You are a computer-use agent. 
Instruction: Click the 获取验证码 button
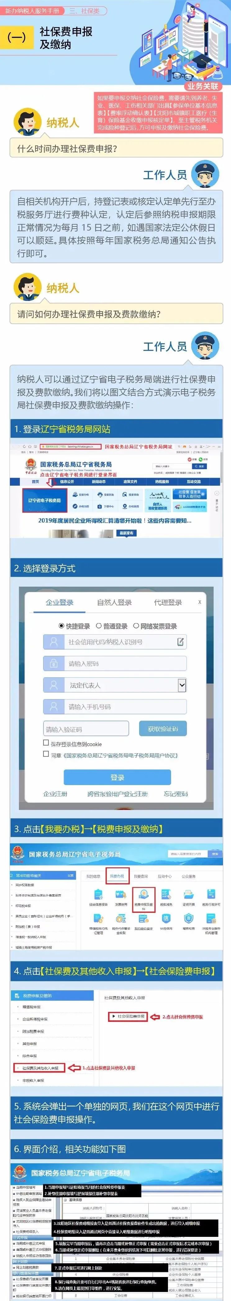coord(163,729)
